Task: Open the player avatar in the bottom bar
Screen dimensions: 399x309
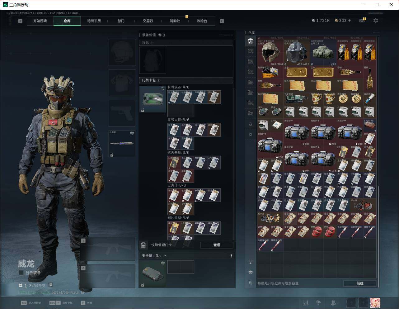Action: coord(375,303)
